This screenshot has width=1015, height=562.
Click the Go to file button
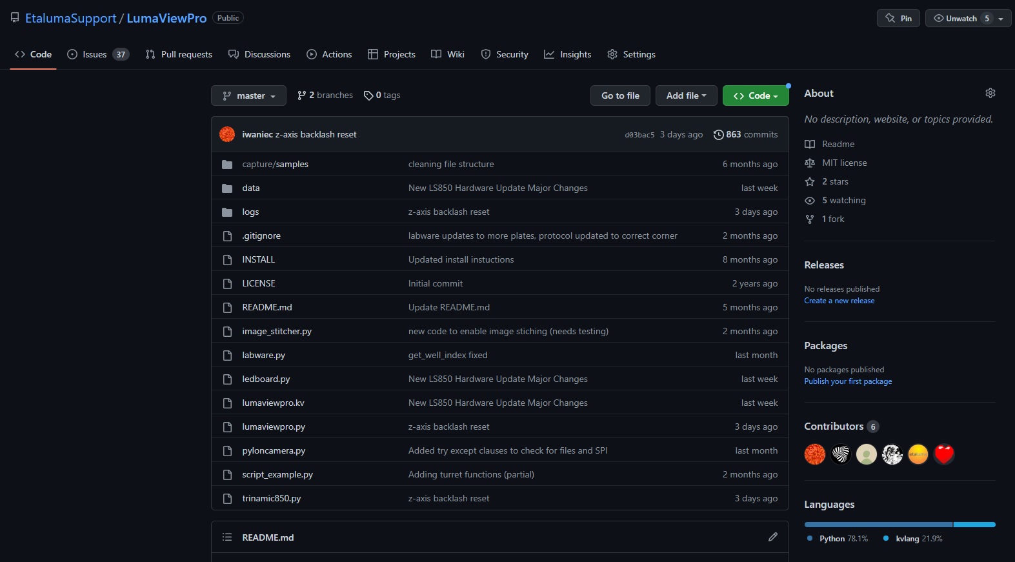[621, 95]
